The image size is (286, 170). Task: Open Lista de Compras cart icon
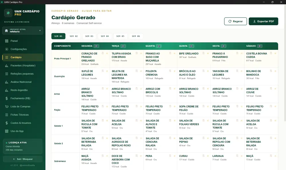[x=7, y=107]
